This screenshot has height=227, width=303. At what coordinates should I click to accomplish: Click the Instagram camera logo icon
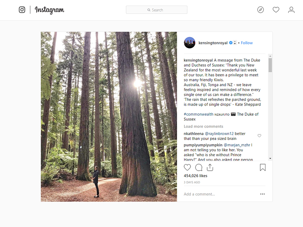[x=22, y=10]
